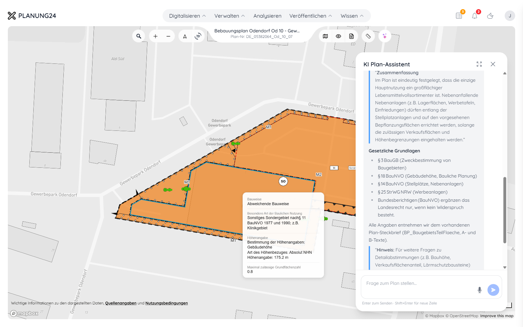This screenshot has width=523, height=327.
Task: Select the Analysieren menu item
Action: tap(267, 16)
